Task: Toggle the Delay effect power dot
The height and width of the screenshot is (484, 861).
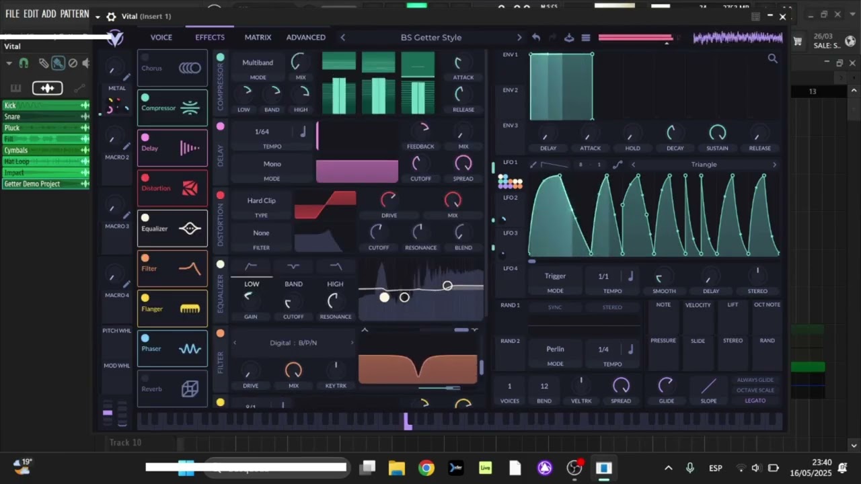Action: [x=145, y=138]
